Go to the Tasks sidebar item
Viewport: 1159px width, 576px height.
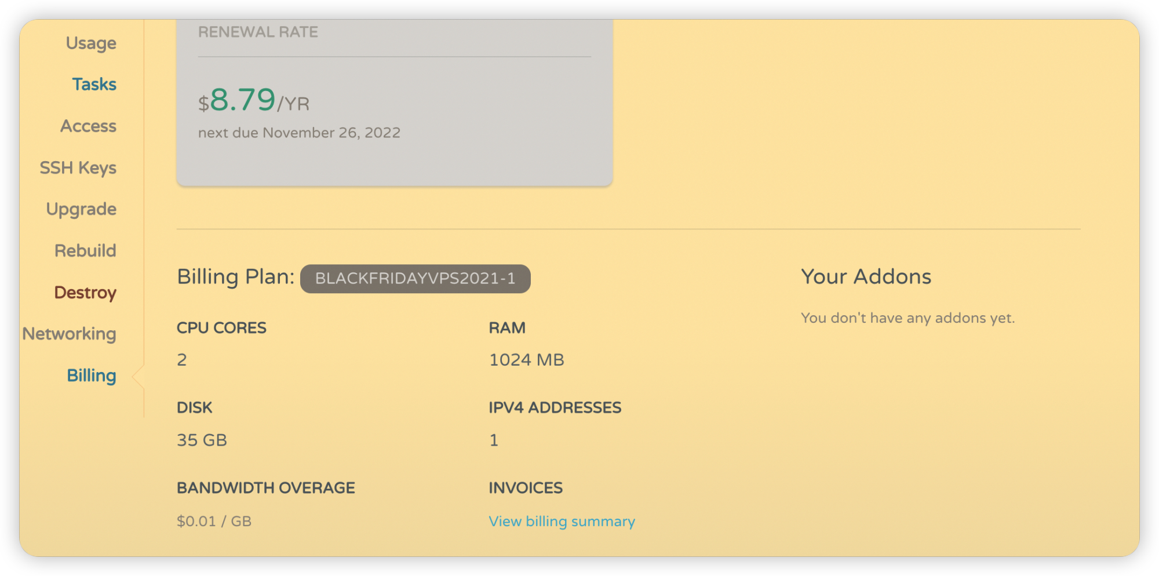point(94,85)
